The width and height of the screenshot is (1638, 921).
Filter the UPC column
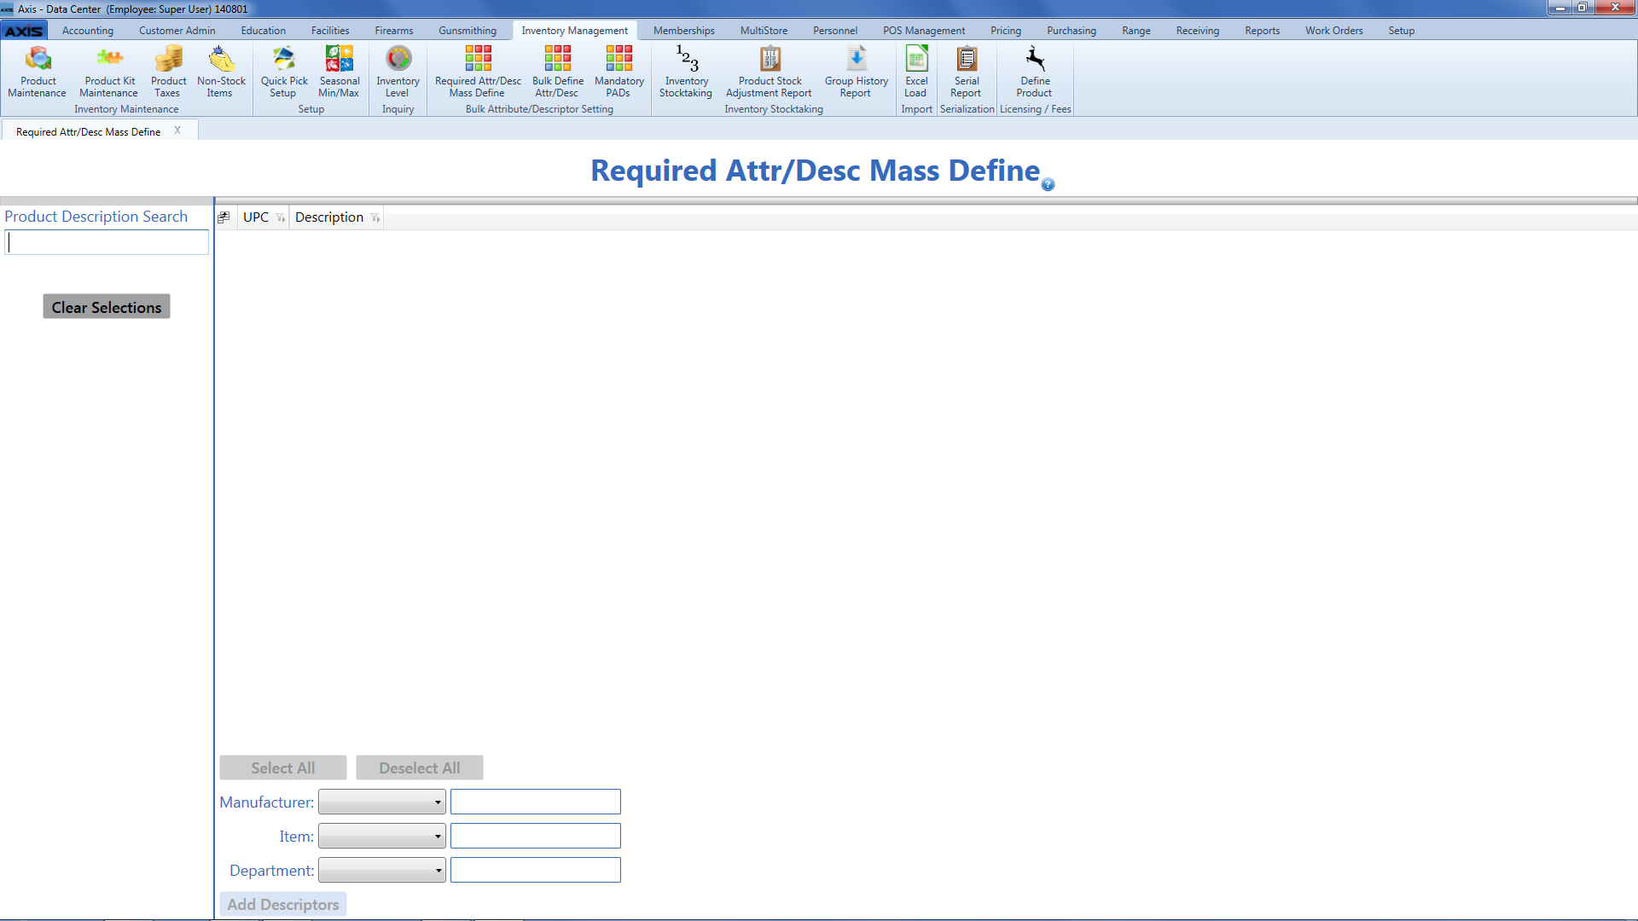click(x=280, y=218)
